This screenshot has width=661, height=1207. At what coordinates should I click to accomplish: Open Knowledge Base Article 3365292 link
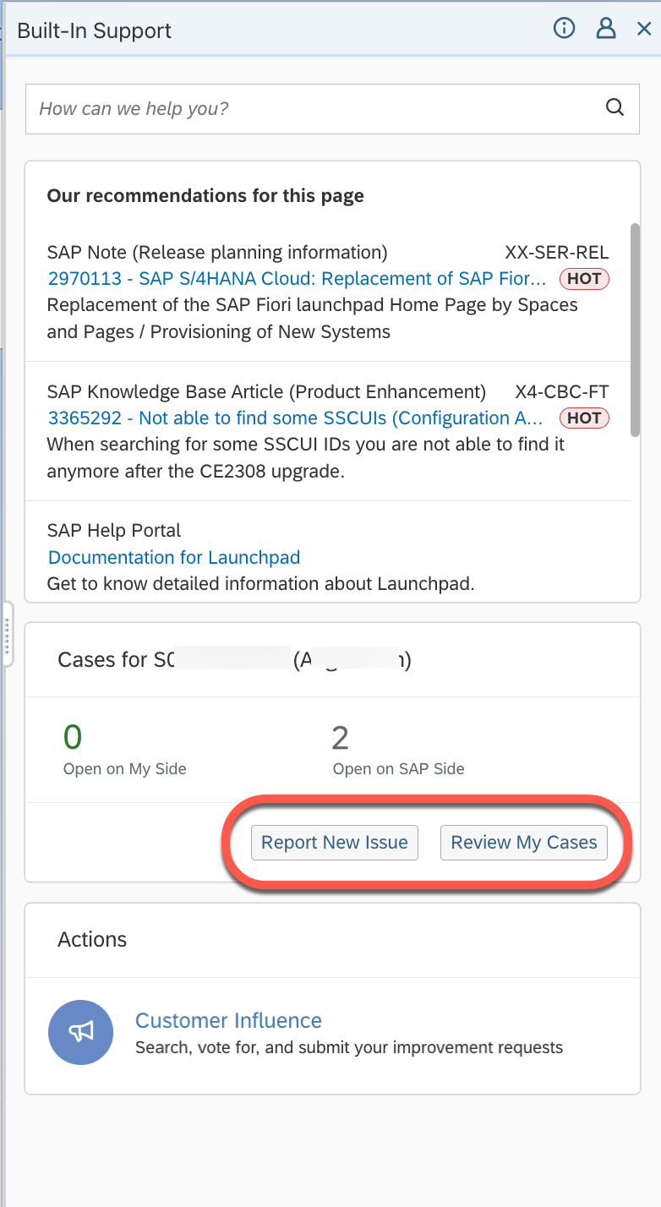click(x=296, y=418)
